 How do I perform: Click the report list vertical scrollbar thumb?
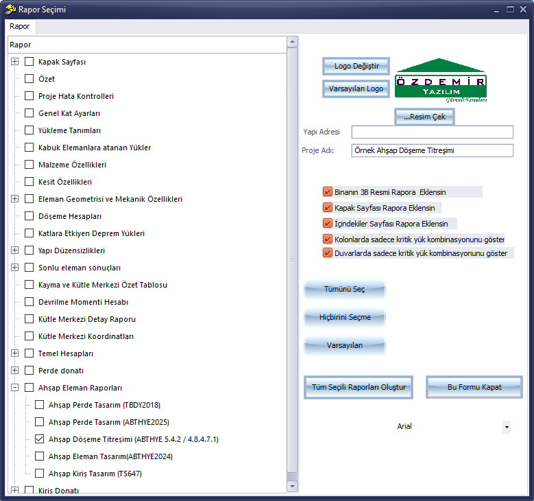tap(292, 260)
